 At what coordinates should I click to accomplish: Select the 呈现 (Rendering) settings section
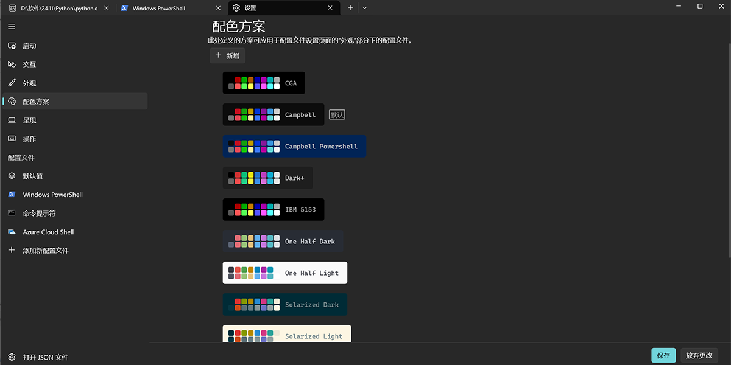tap(29, 120)
